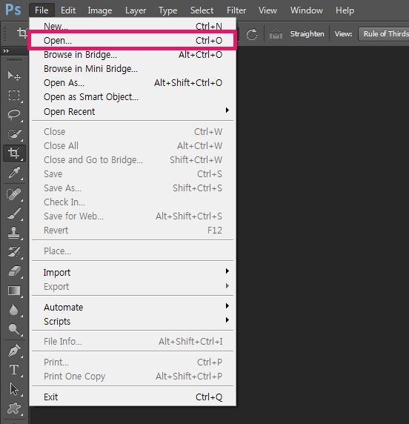Choose Browse in Mini Bridge...
This screenshot has width=409, height=424.
133,69
